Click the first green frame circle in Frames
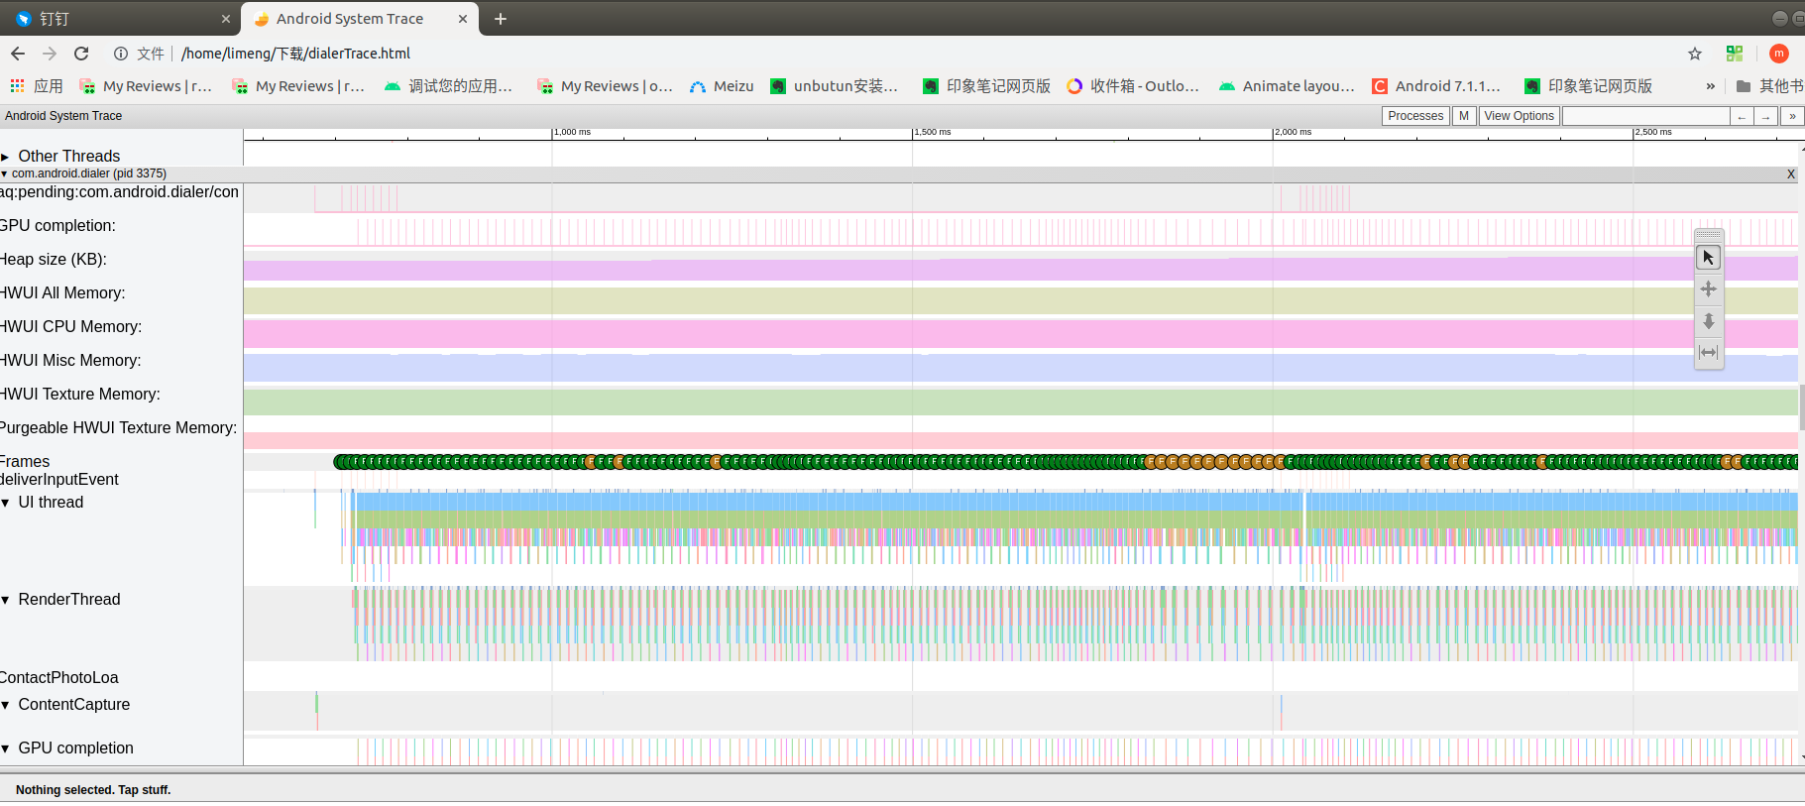 (x=340, y=462)
